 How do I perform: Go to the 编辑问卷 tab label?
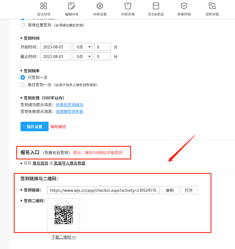[72, 14]
